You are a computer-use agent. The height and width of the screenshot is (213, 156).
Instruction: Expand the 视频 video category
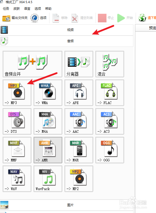66,30
